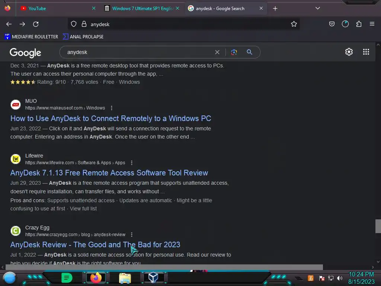The height and width of the screenshot is (286, 381).
Task: Open the green notes app on taskbar
Action: [67, 278]
